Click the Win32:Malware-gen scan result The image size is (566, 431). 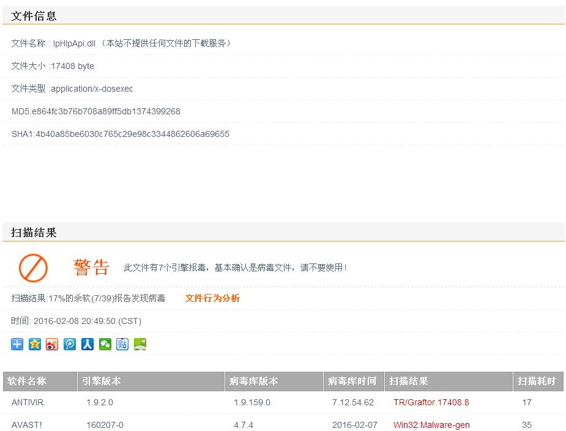coord(431,425)
